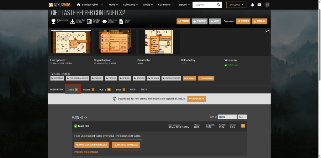Open the Preview file contents link

[x=86, y=152]
